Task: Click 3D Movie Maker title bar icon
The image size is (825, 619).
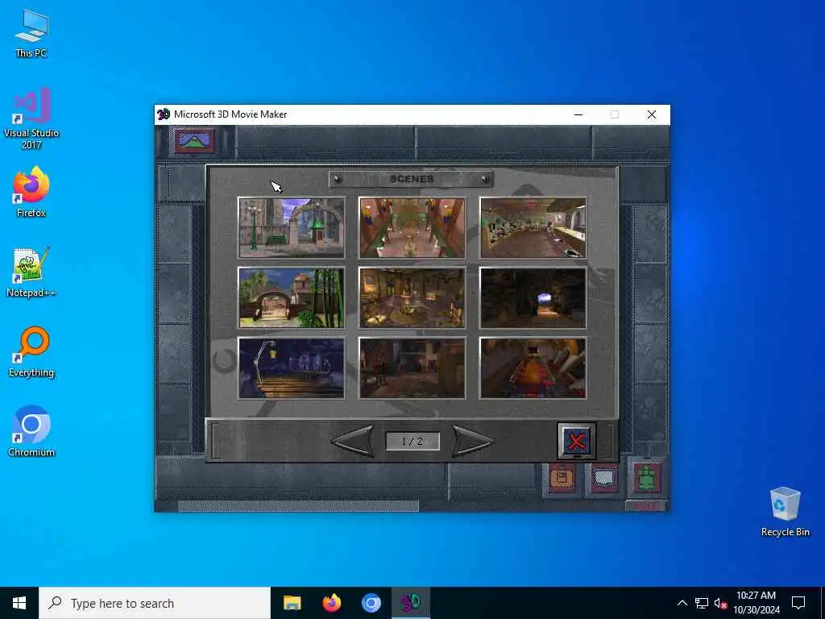Action: 164,114
